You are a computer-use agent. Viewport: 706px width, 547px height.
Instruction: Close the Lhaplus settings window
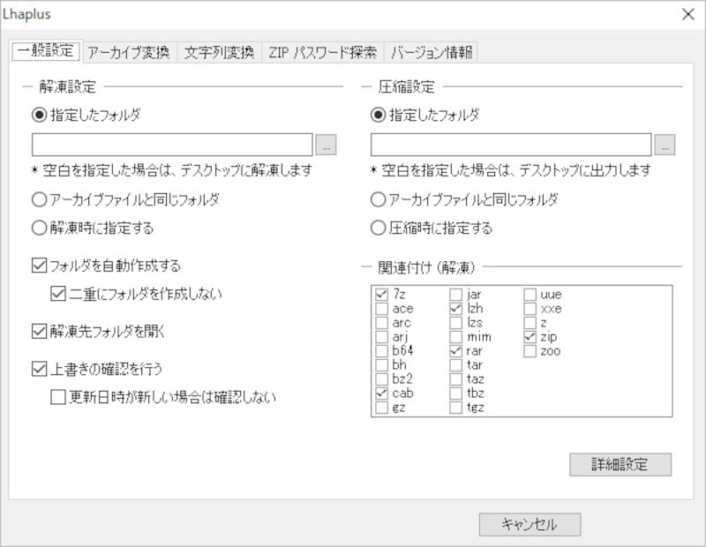pos(687,14)
